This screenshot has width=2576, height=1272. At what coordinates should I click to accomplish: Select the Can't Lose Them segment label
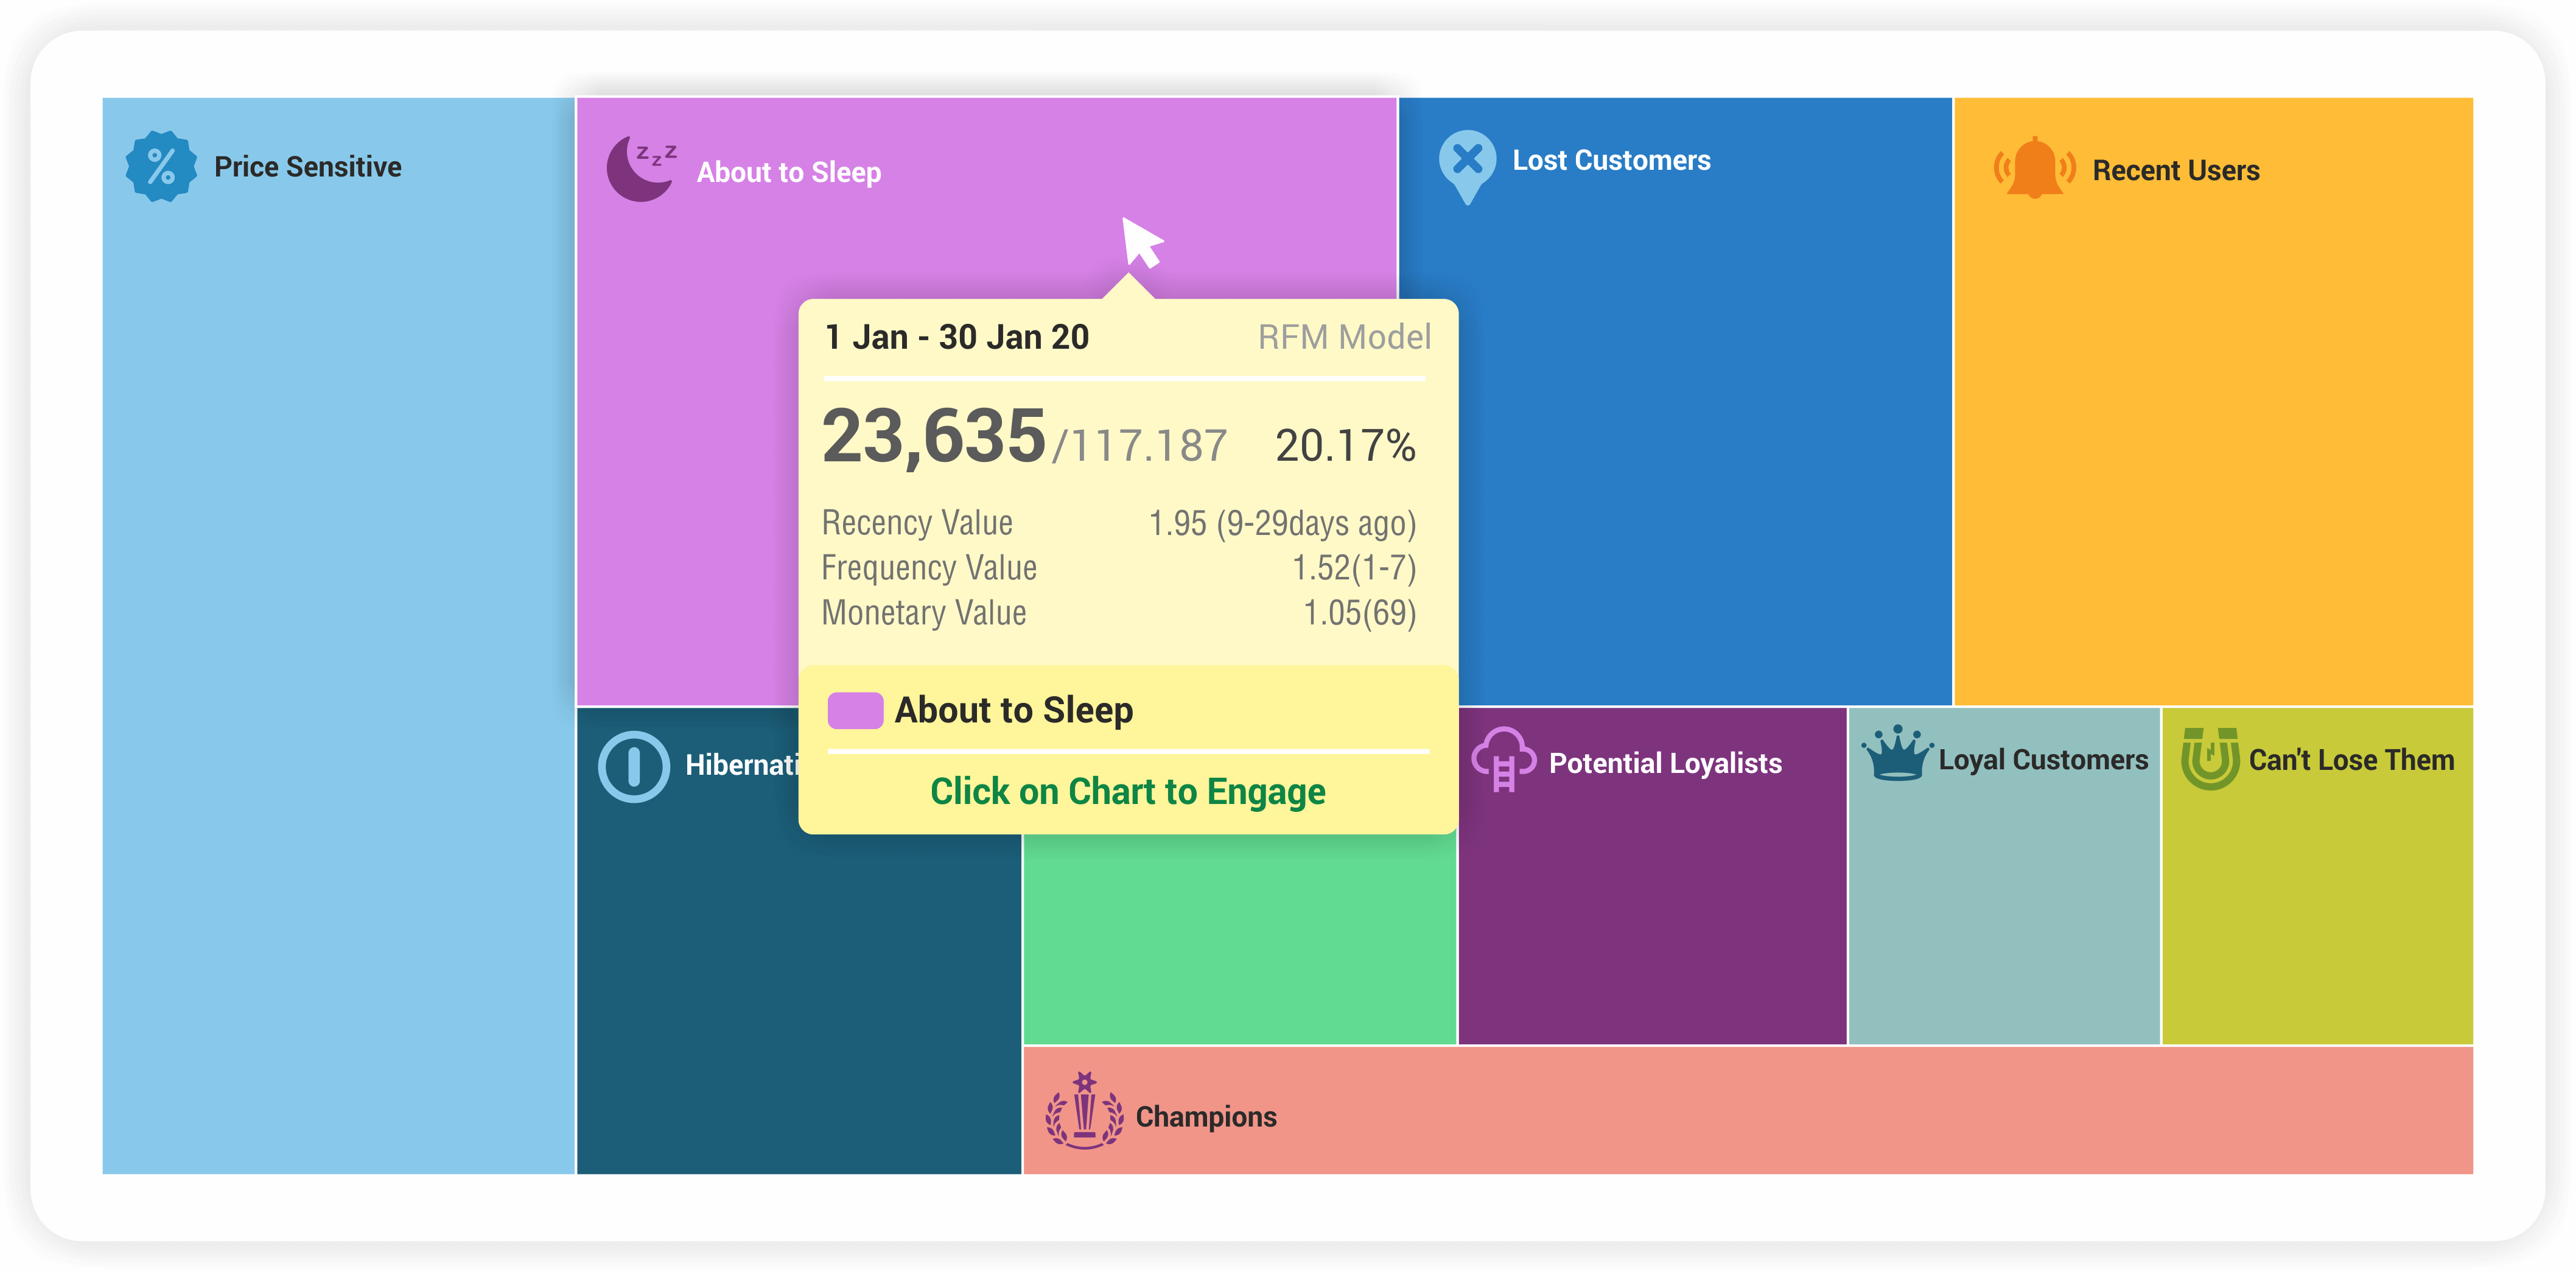pyautogui.click(x=2352, y=760)
